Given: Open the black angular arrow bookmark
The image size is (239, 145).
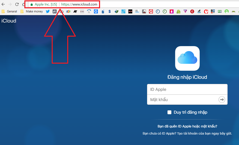Looking at the screenshot, I should point(75,11).
